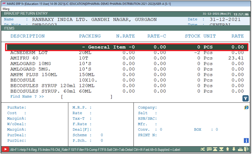252x154 pixels.
Task: Click the 10X10. packing of BECOSULE
Action: tap(88, 80)
